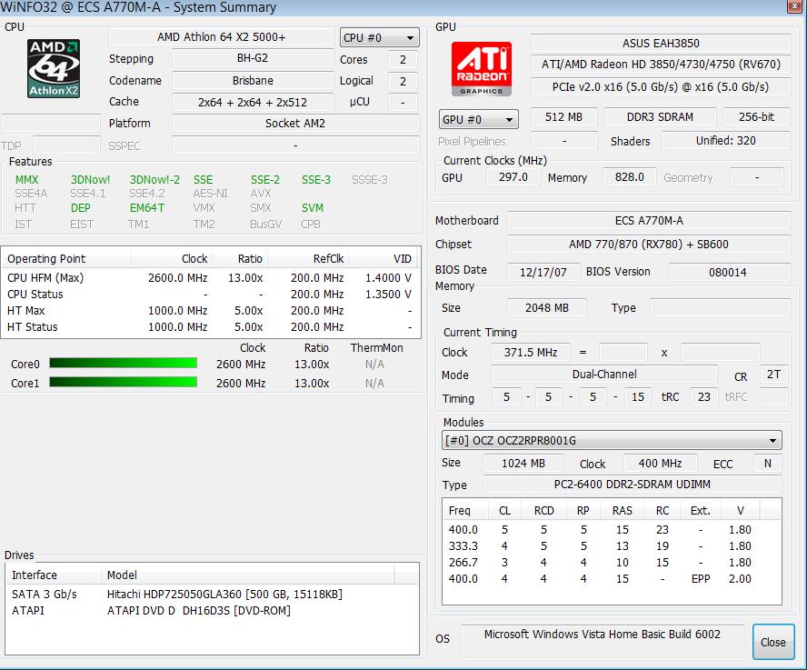Click the Close button

tap(772, 642)
